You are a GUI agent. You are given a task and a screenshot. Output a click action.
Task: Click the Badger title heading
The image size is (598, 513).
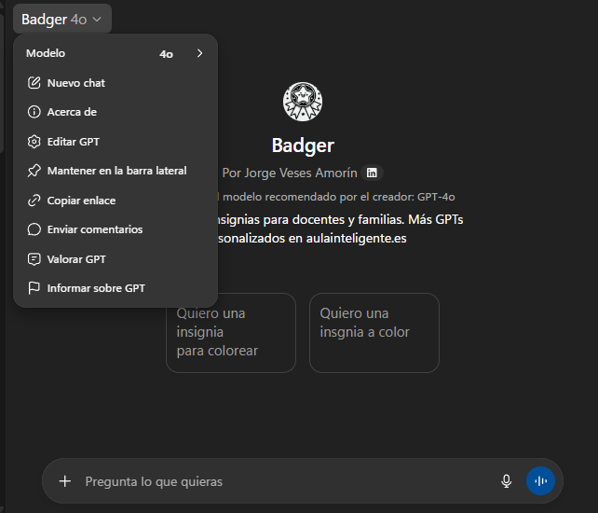303,146
